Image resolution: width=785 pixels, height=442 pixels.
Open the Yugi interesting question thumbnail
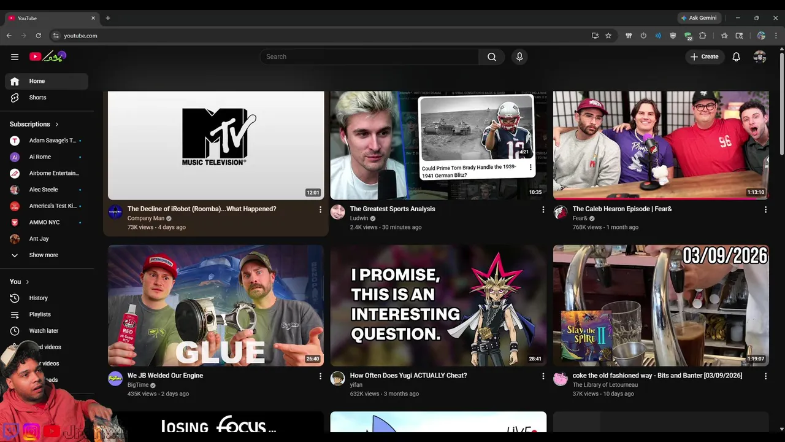coord(438,306)
